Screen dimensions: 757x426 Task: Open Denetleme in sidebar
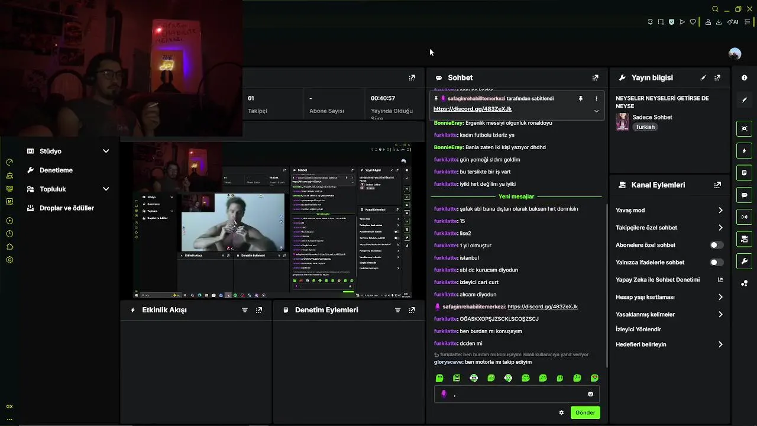(x=56, y=170)
